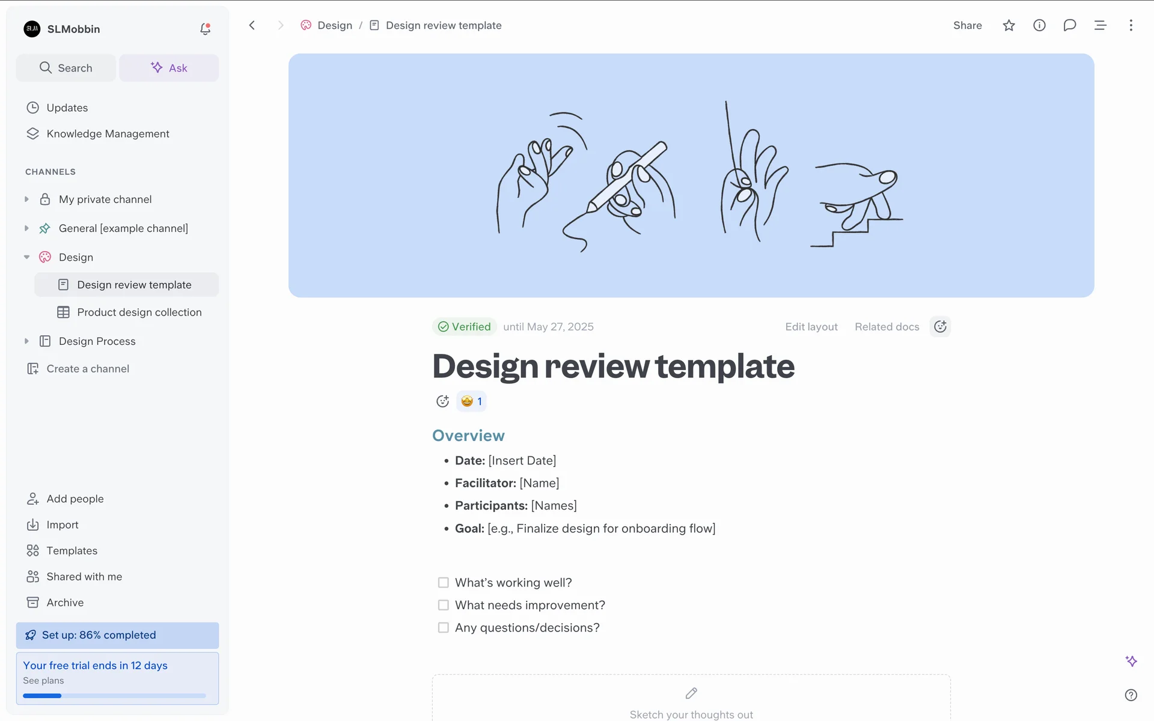Star this document as favorite

tap(1009, 25)
